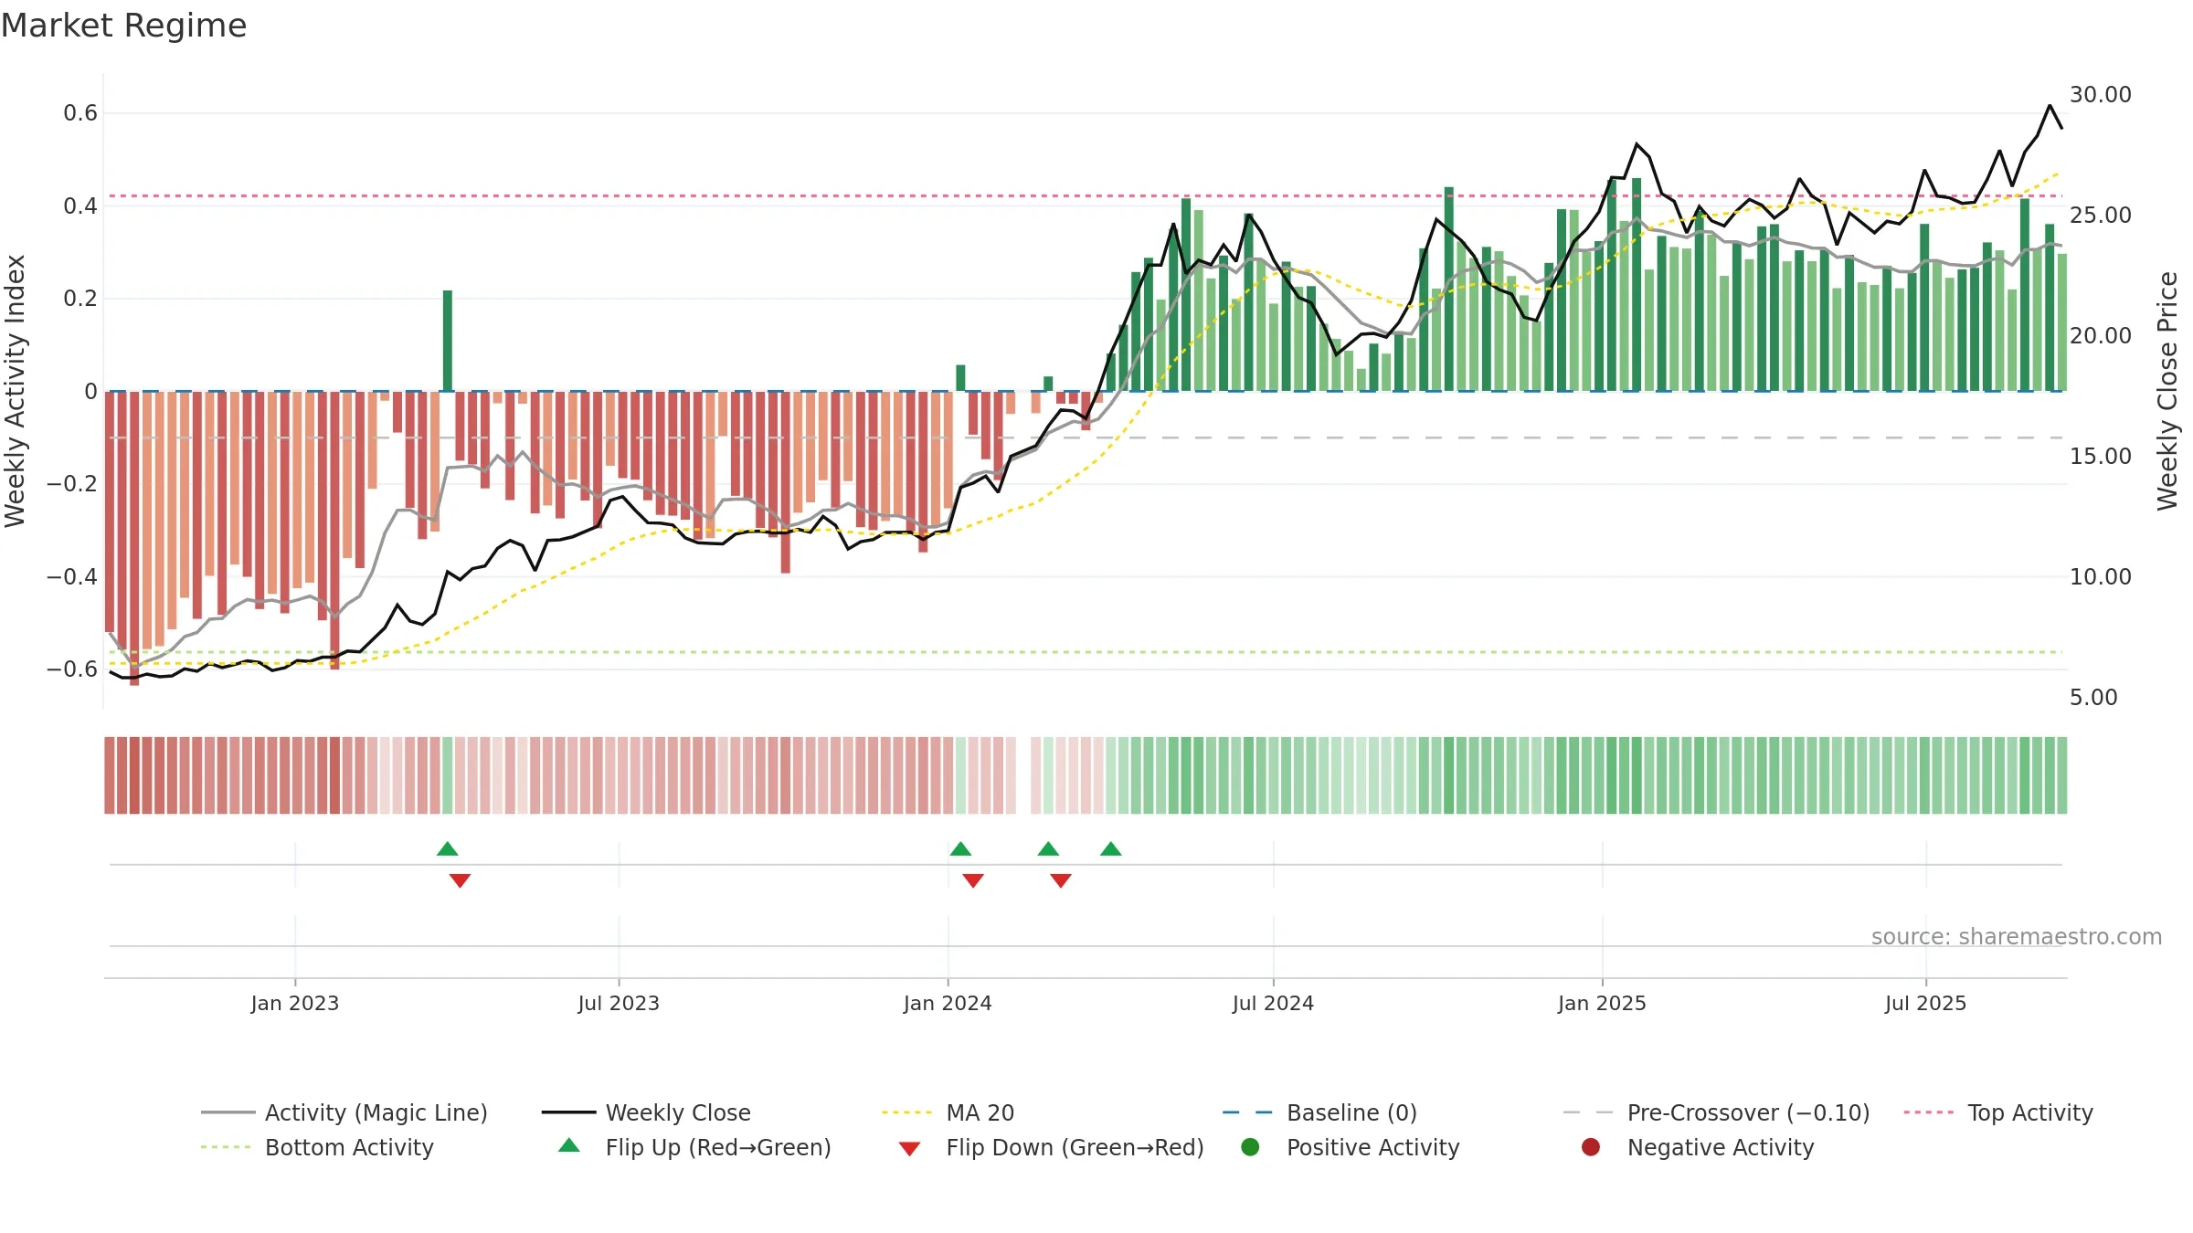Click the Weekly Activity Index axis title

click(16, 391)
